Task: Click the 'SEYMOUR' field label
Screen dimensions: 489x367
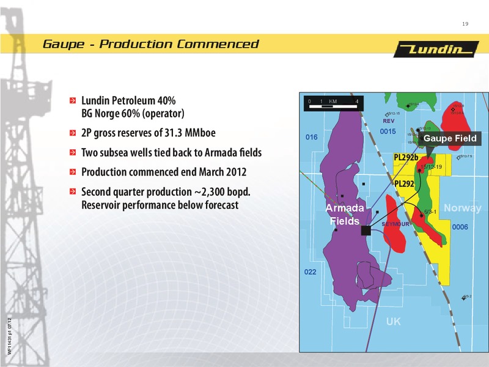Action: [x=395, y=224]
